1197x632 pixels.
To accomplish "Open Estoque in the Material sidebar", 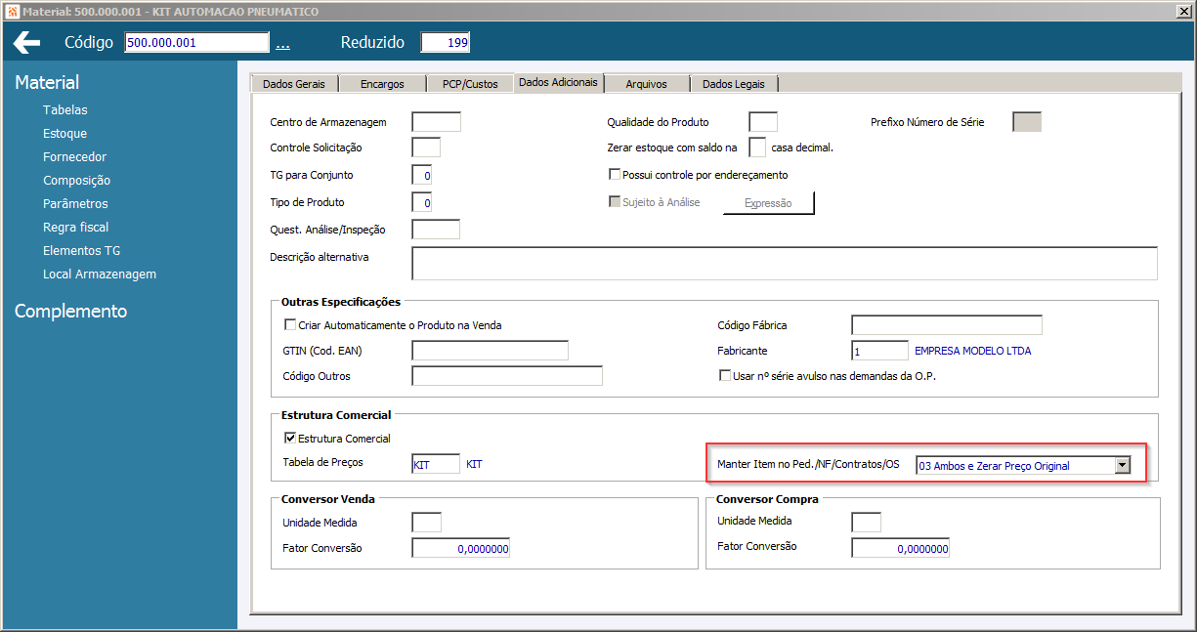I will tap(64, 134).
